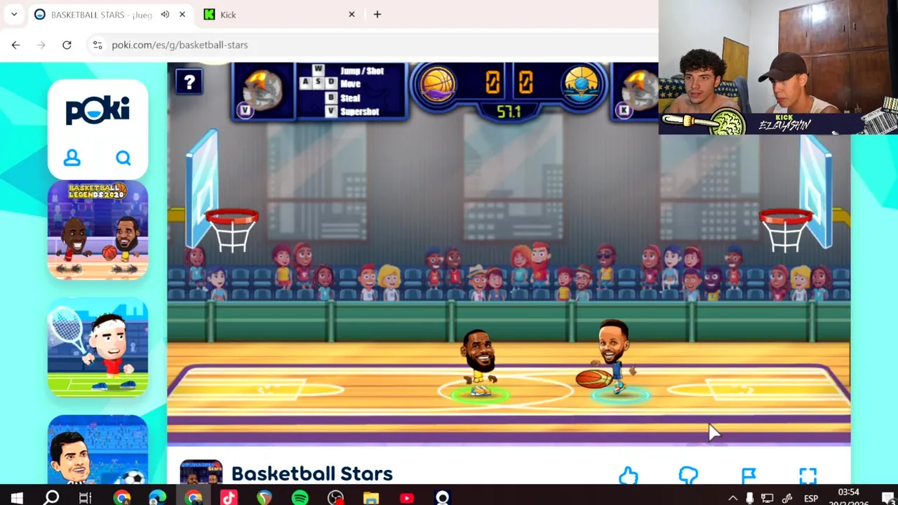Report the game with flag icon
The height and width of the screenshot is (505, 898).
749,476
